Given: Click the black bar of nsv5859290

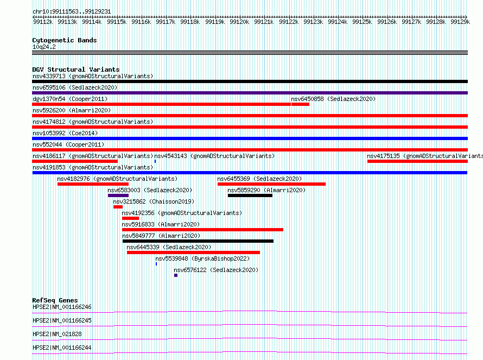Looking at the screenshot, I should point(250,195).
